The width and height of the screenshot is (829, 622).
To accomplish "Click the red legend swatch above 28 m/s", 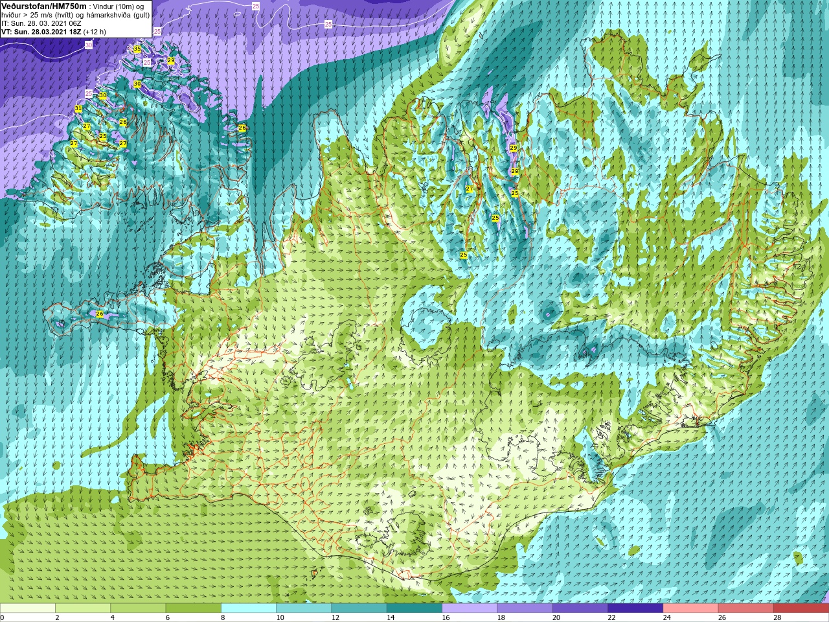I will coord(801,608).
